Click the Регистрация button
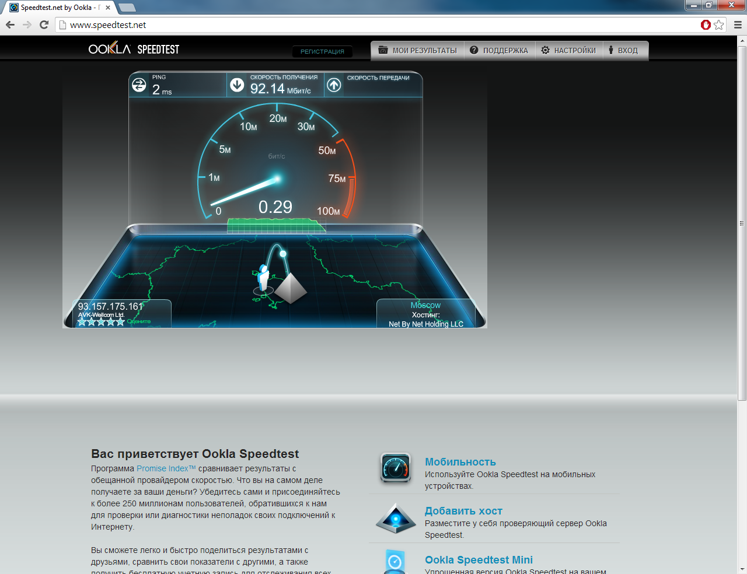The image size is (747, 574). [x=322, y=51]
